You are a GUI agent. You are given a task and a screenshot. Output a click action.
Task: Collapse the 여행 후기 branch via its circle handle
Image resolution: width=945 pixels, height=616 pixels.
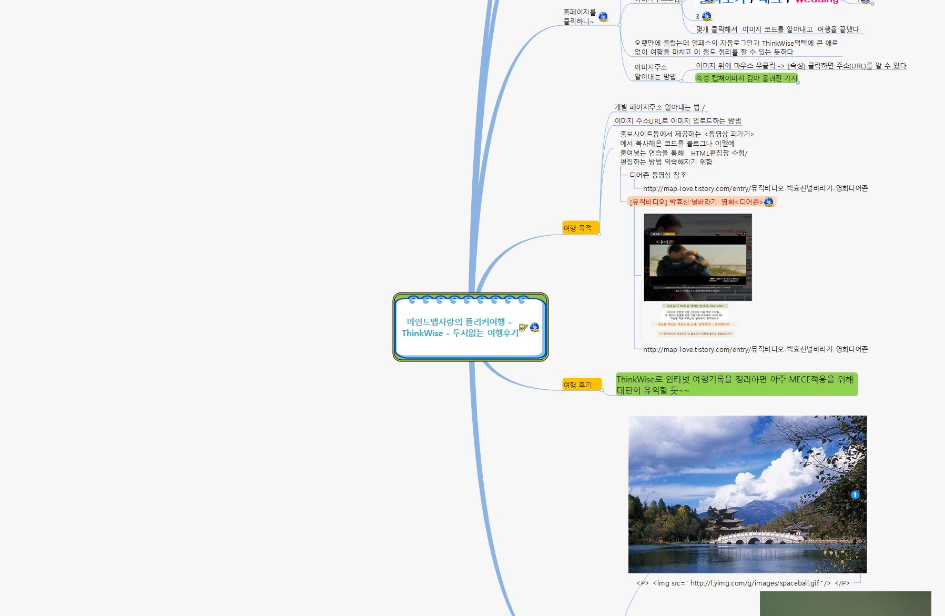[602, 390]
